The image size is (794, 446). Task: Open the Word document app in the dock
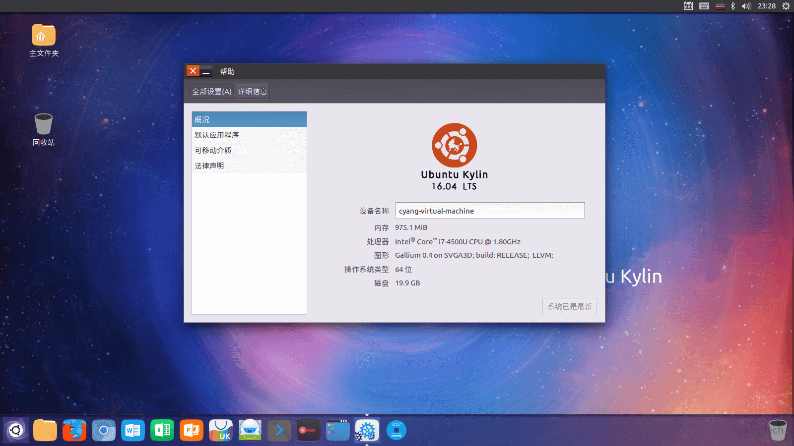click(x=133, y=430)
